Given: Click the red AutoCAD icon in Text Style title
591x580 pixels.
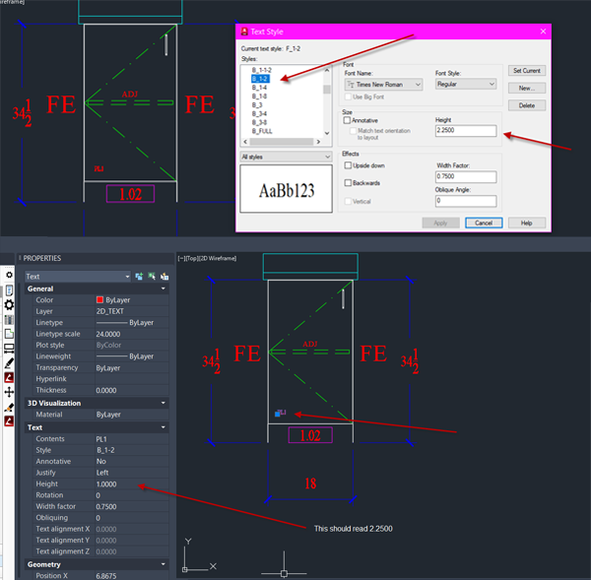Looking at the screenshot, I should 243,33.
